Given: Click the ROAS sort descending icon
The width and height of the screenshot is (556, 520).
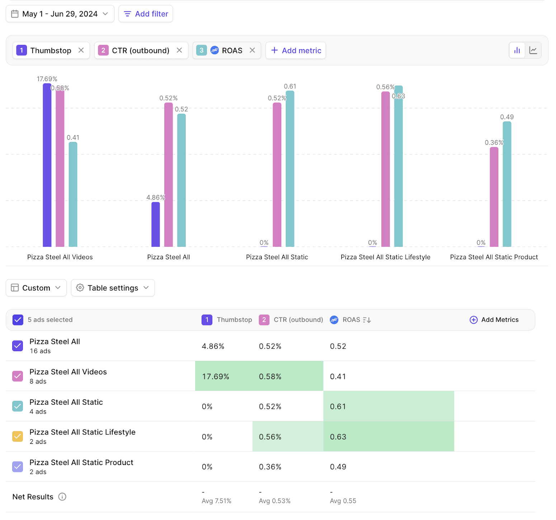Looking at the screenshot, I should tap(367, 320).
